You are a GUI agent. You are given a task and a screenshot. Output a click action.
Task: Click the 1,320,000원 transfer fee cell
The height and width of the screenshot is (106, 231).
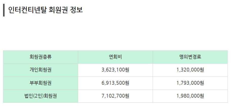pyautogui.click(x=190, y=70)
